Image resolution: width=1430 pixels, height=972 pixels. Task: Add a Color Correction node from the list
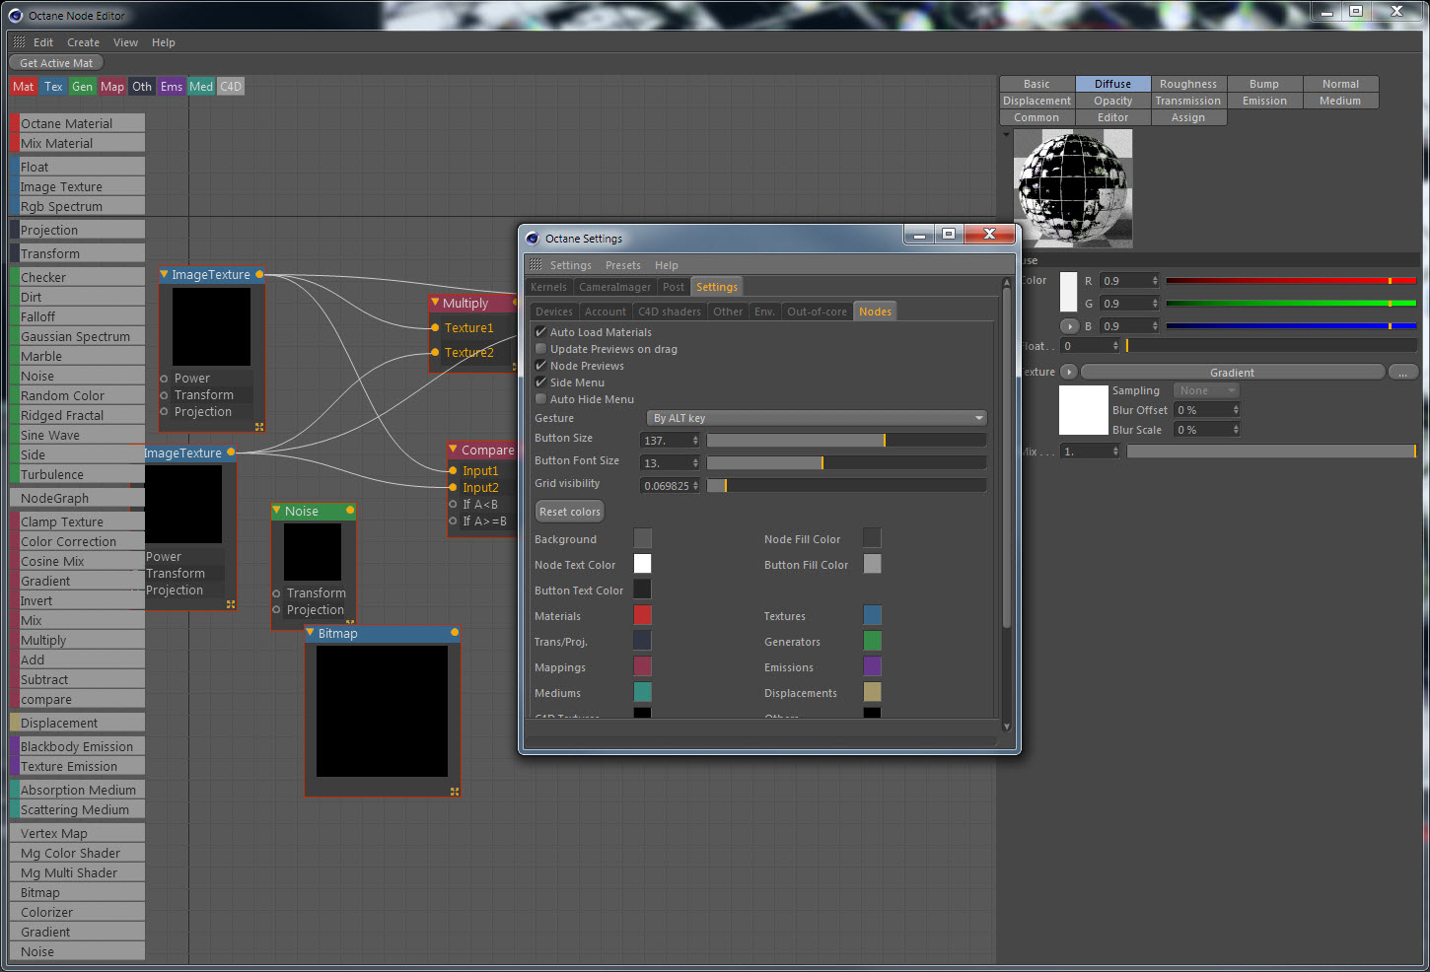click(77, 541)
